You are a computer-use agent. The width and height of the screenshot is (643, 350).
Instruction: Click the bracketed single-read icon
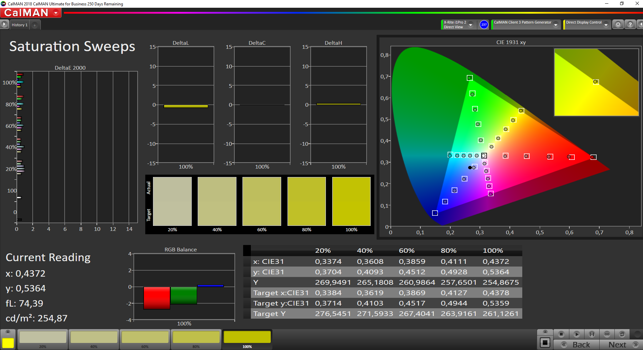[x=592, y=334]
